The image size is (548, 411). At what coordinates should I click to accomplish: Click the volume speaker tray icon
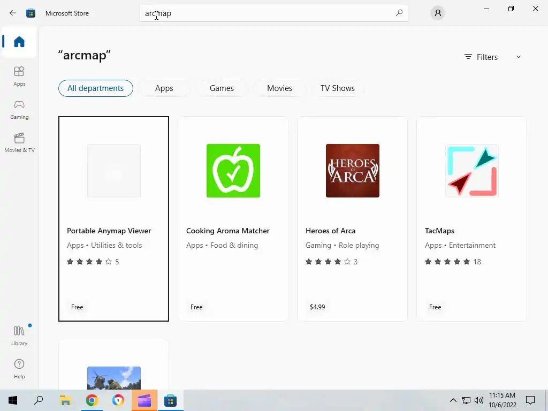pyautogui.click(x=479, y=400)
